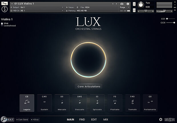
Task: Select the Marcato articulation D0
Action: [x=62, y=103]
